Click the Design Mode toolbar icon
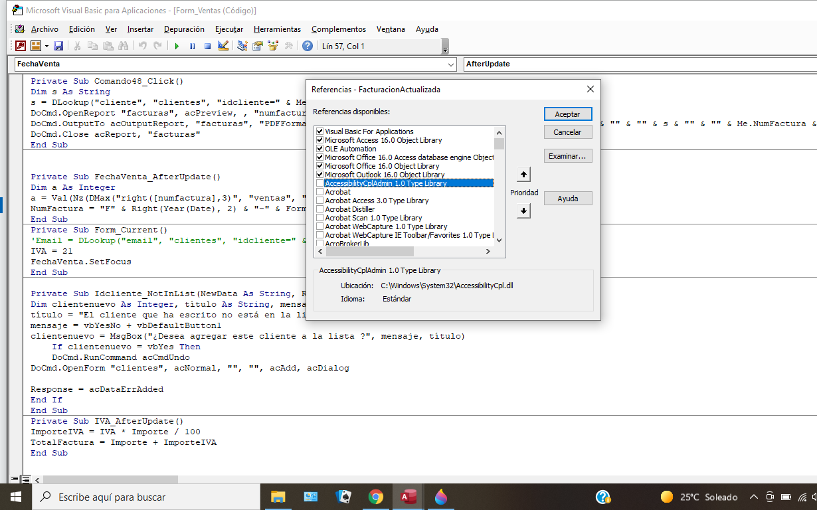The height and width of the screenshot is (510, 817). click(223, 46)
